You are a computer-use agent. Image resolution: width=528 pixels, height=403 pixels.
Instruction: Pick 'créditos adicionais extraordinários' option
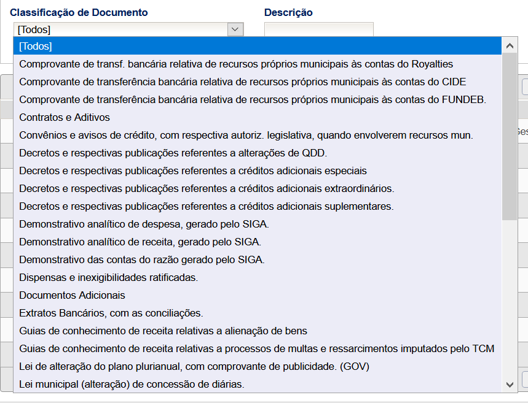pyautogui.click(x=258, y=188)
